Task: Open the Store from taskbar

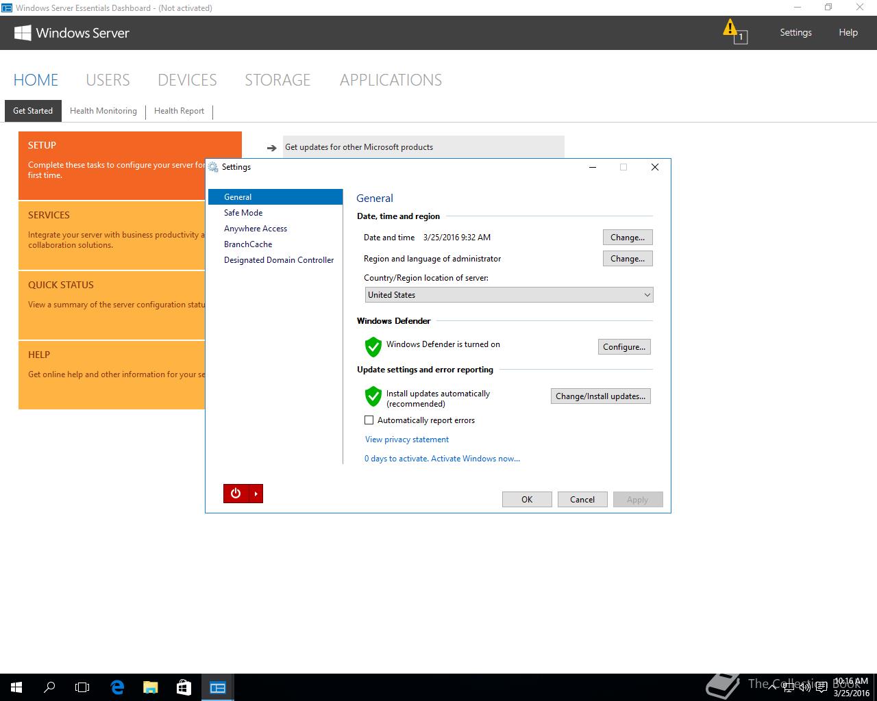Action: (x=184, y=687)
